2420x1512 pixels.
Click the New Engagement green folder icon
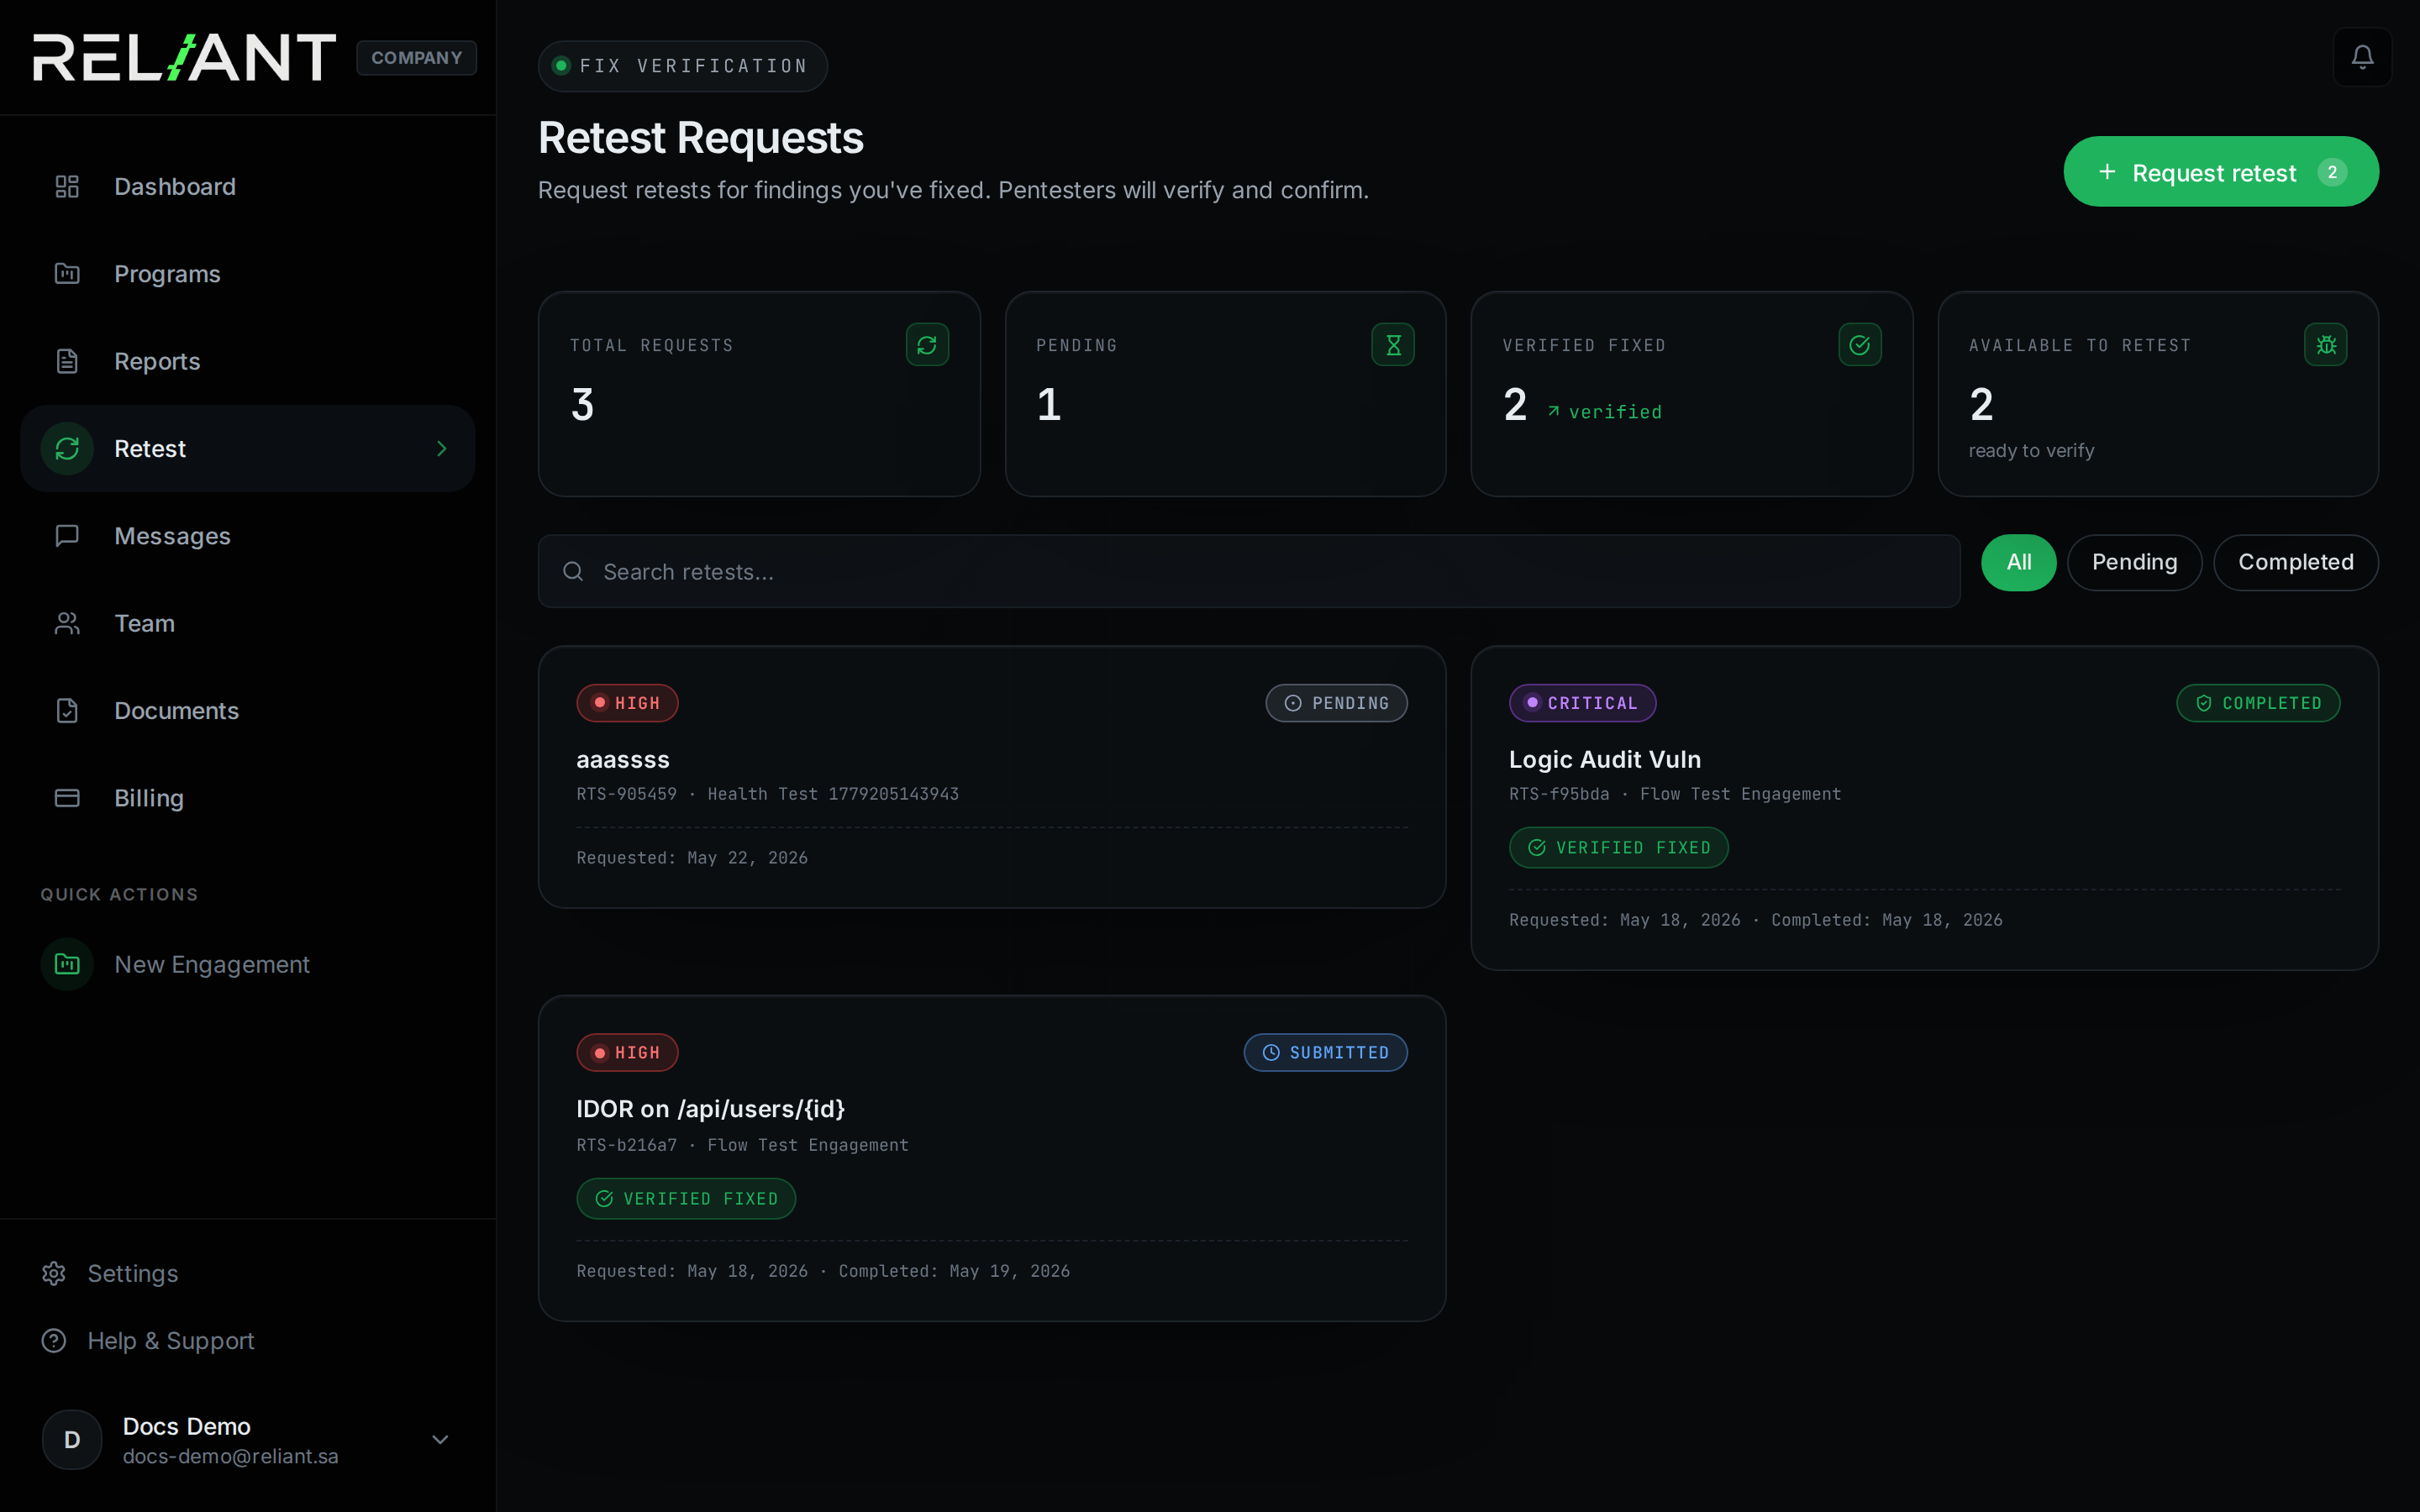[x=67, y=964]
